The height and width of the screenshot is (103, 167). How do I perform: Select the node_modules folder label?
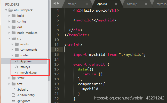27,33
